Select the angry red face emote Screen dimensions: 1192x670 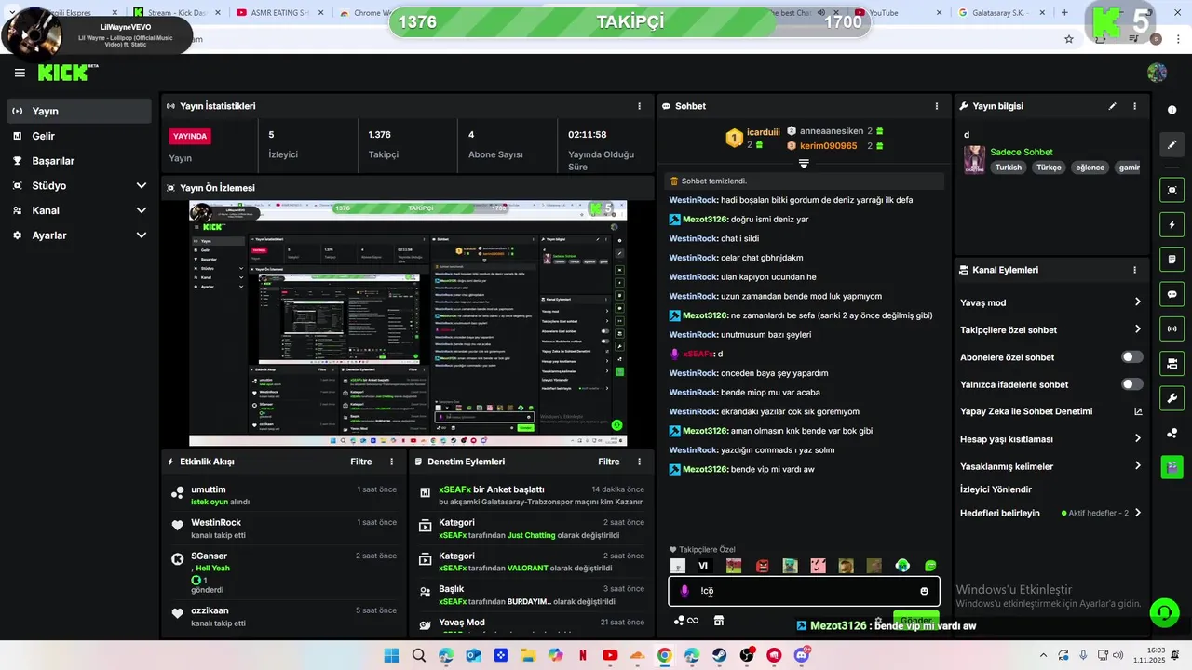(762, 566)
